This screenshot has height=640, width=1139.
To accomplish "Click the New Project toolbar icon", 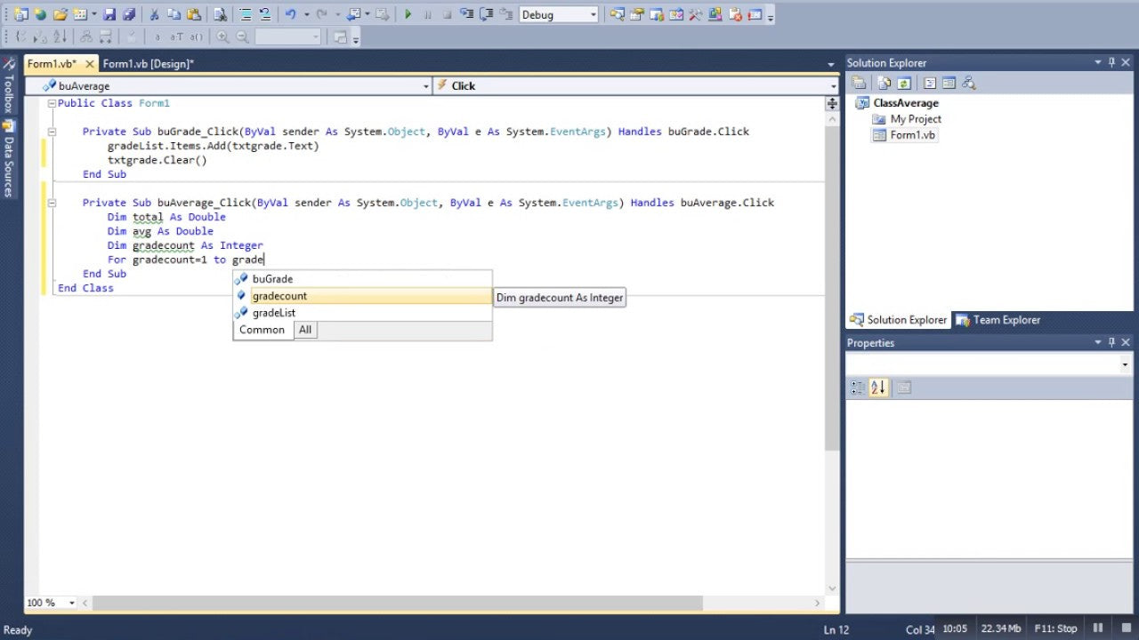I will 20,14.
